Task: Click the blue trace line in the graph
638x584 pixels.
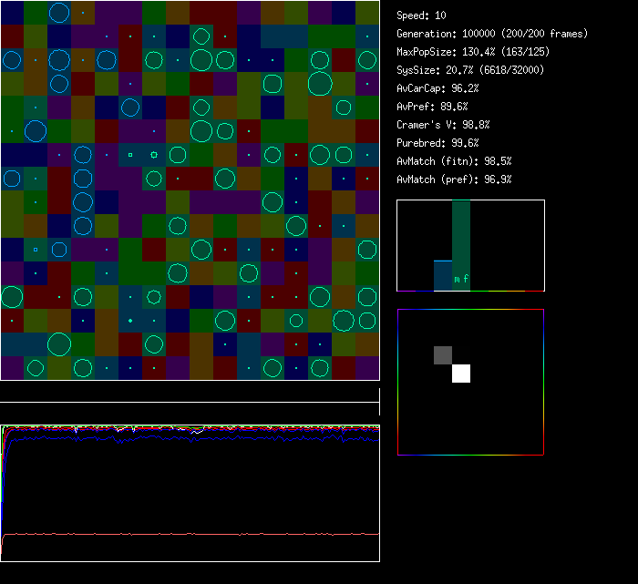Action: pos(191,439)
